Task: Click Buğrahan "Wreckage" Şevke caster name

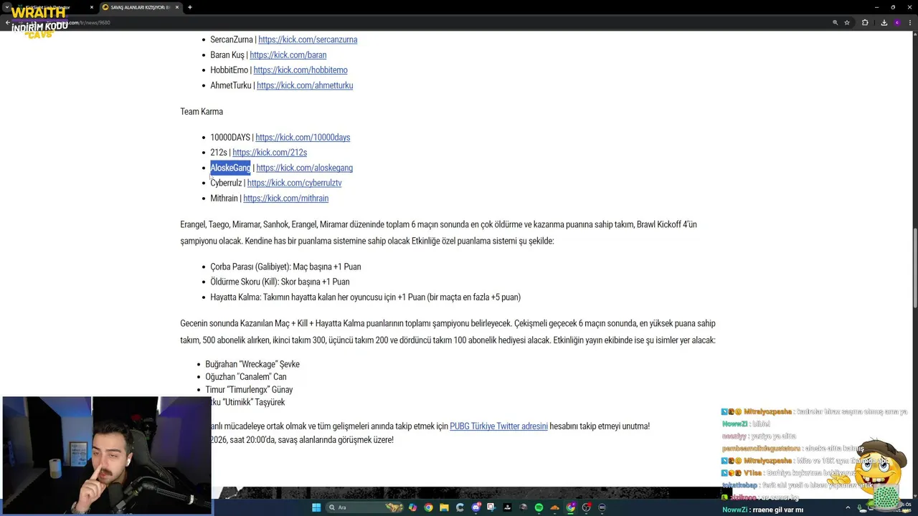Action: [x=252, y=364]
